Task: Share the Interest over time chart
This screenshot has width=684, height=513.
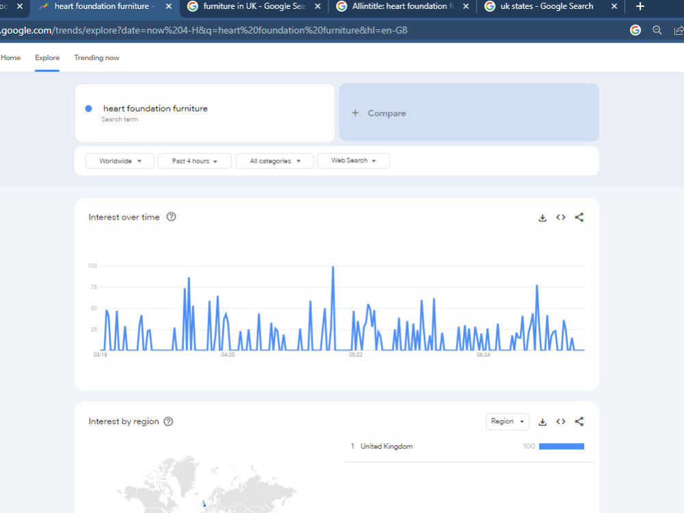Action: coord(579,218)
